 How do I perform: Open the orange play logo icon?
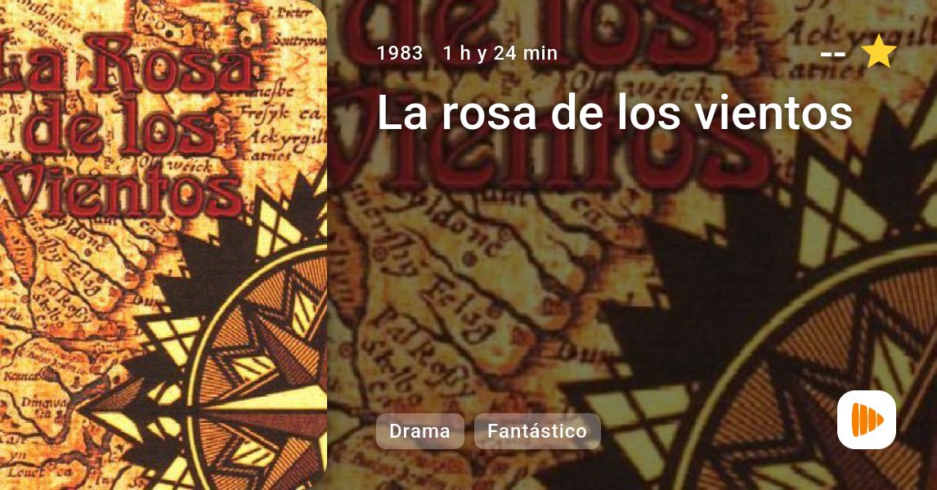(867, 420)
